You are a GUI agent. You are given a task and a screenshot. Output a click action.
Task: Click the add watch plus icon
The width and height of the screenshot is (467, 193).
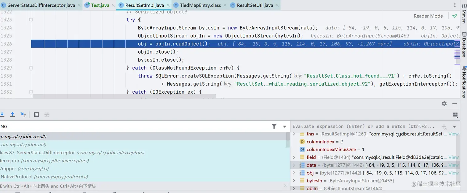pos(444,127)
